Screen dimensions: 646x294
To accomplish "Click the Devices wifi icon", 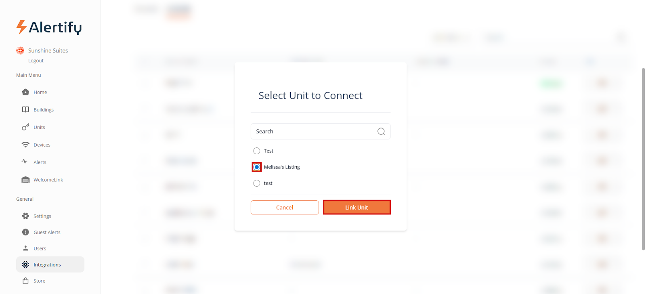I will [x=25, y=145].
